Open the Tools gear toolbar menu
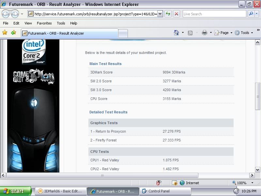261x196 pixels. [244, 33]
